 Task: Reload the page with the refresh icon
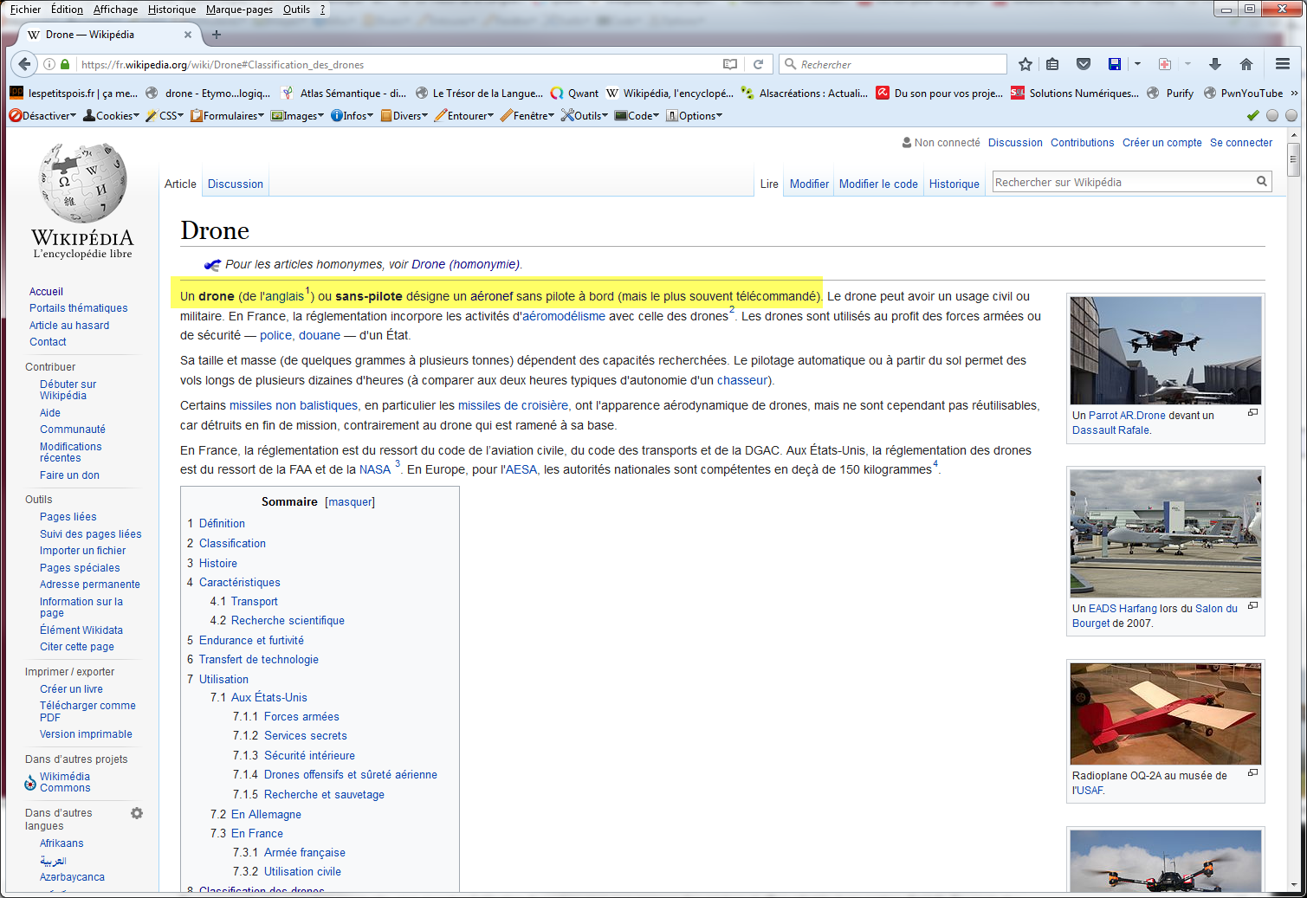[x=758, y=64]
